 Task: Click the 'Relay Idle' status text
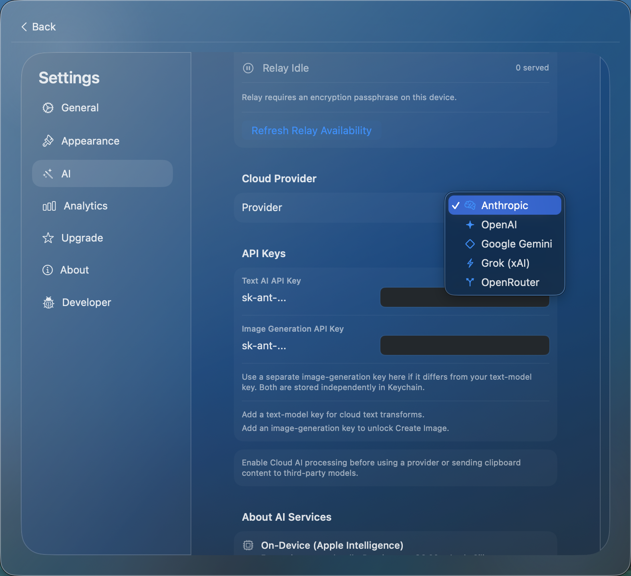click(285, 68)
